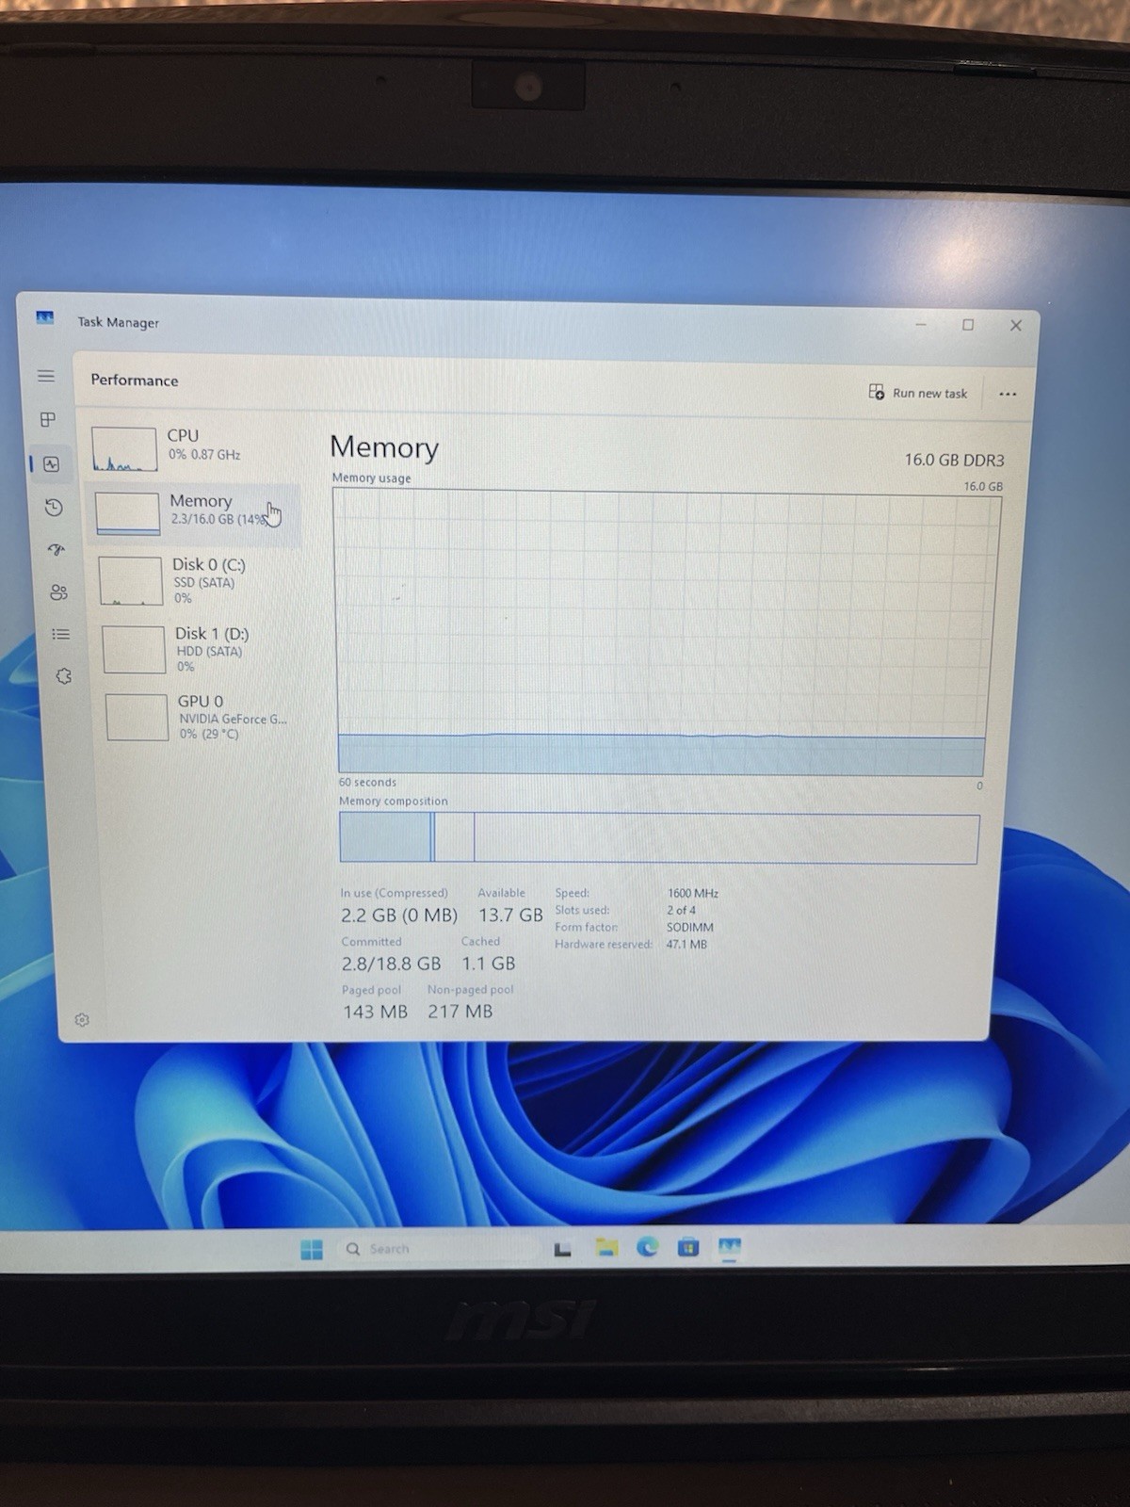Open the Details page list icon

[61, 634]
